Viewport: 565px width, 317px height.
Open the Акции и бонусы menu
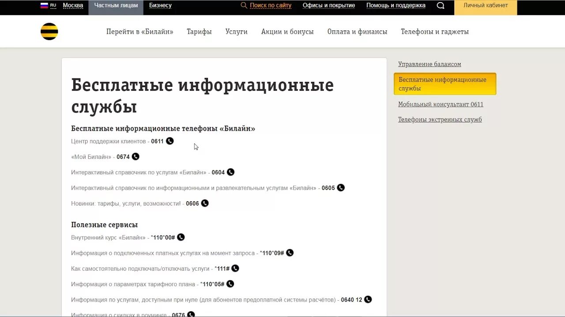[287, 32]
